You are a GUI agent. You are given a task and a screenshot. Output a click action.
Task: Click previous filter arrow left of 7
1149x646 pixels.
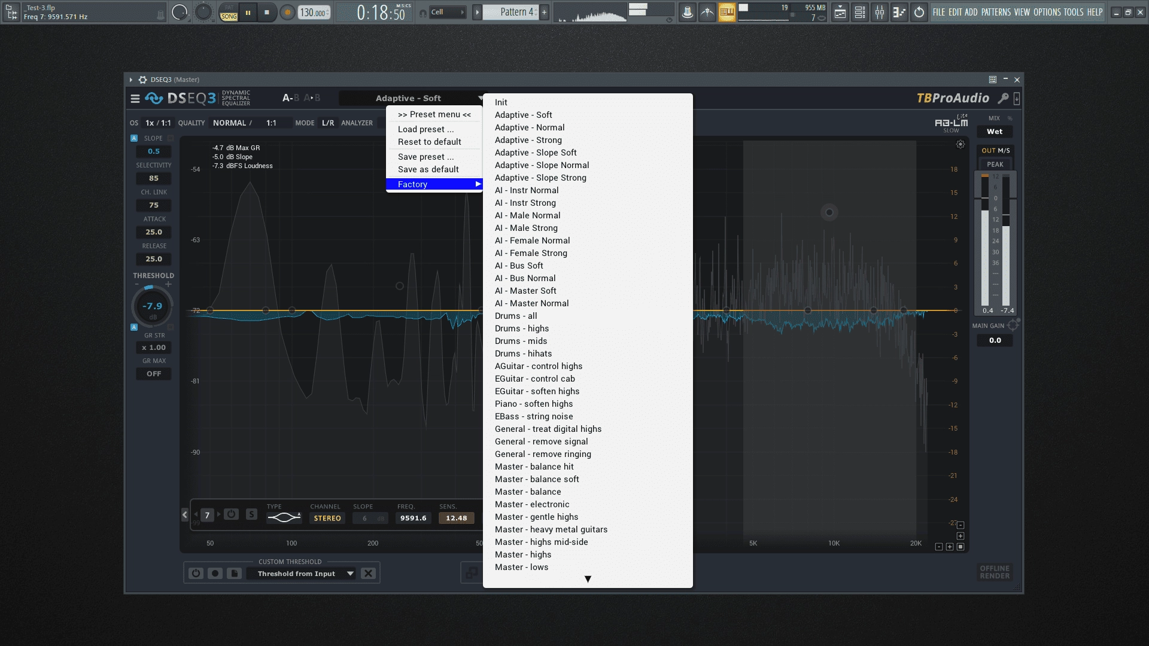pyautogui.click(x=196, y=514)
